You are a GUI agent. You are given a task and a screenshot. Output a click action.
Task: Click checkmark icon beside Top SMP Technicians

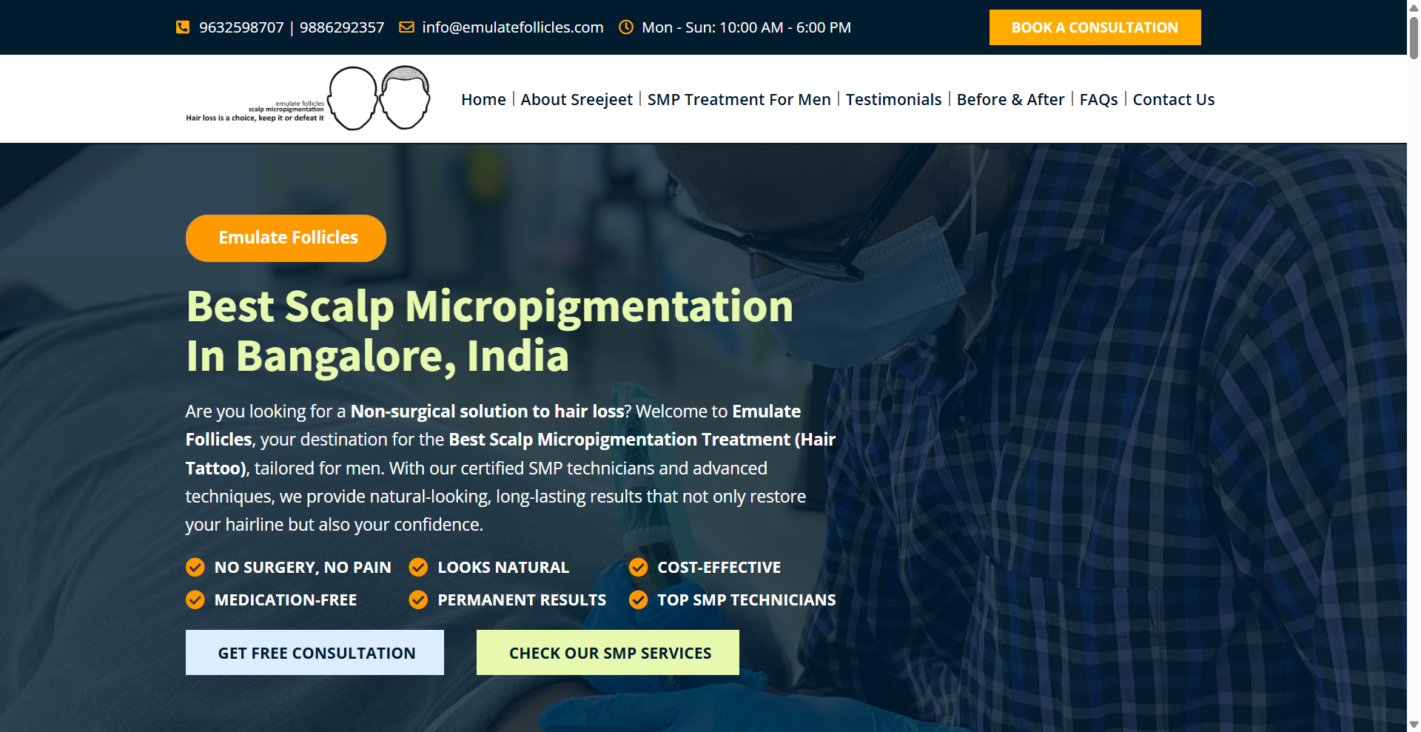click(x=638, y=600)
